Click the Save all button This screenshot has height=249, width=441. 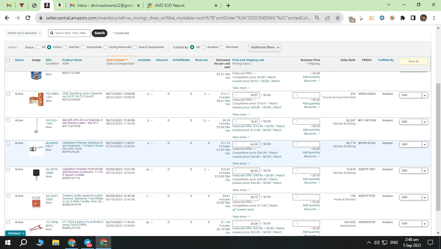pyautogui.click(x=413, y=61)
